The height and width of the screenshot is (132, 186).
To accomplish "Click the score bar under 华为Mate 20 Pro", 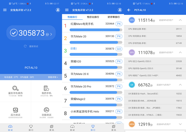I will pos(96,92).
